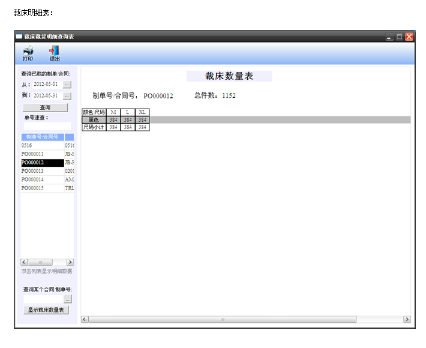Focus the end date field 2012-05-31
The width and height of the screenshot is (426, 348).
(x=46, y=96)
